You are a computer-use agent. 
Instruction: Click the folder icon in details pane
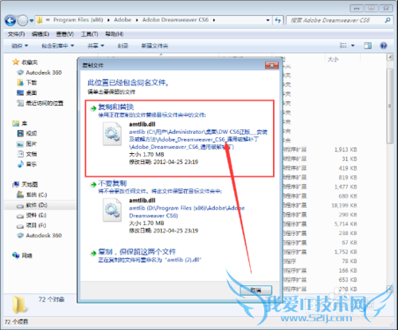(x=19, y=304)
